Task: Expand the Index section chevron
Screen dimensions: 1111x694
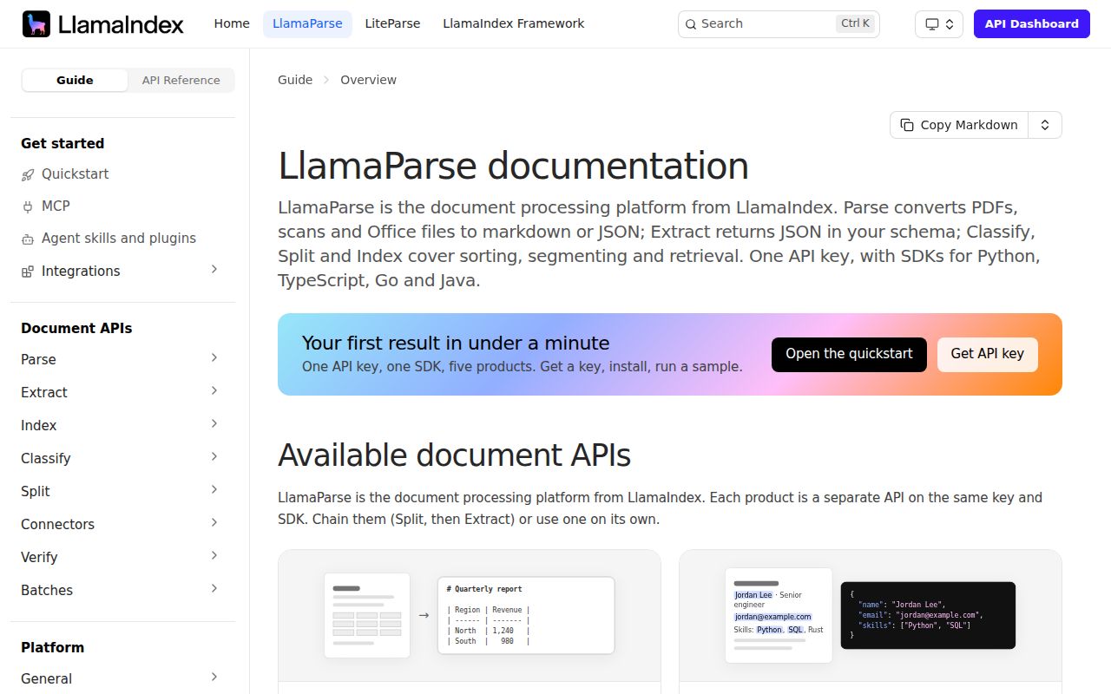Action: click(x=214, y=424)
